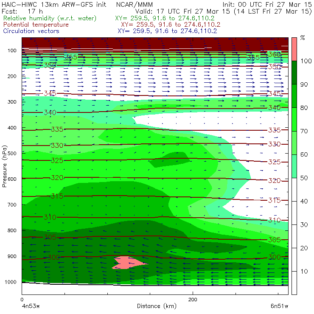Viewport: 314px width, 314px height.
Task: Click the darkest green 90–100% colorbar segment
Action: point(294,73)
